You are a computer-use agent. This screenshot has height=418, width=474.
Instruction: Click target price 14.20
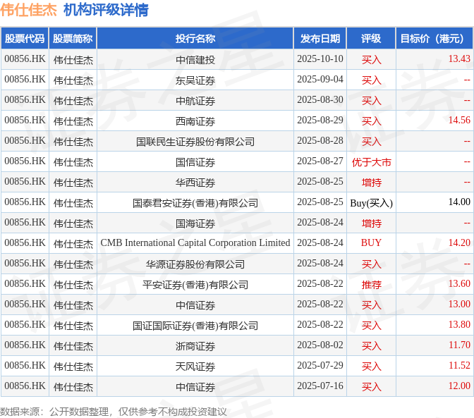click(x=459, y=242)
